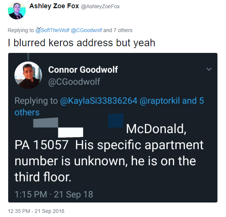
Task: Click the Ashley Zoe Fox display name
Action: (54, 6)
